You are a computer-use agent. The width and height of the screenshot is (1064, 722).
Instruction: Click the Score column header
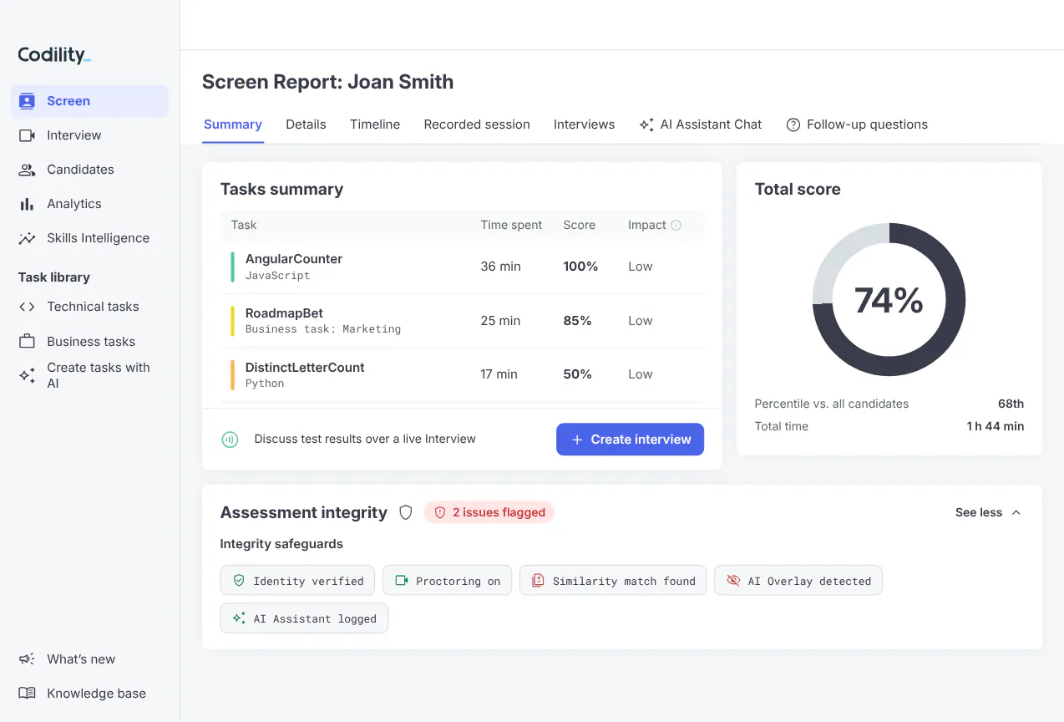tap(579, 225)
